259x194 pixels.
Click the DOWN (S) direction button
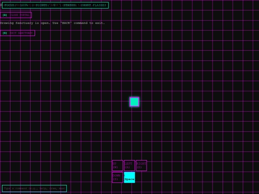point(118,177)
